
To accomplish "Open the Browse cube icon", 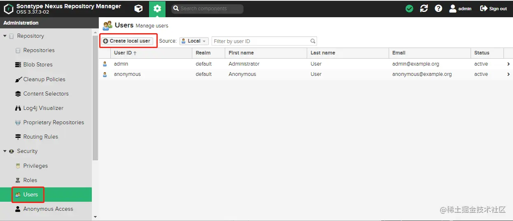I will pos(139,9).
